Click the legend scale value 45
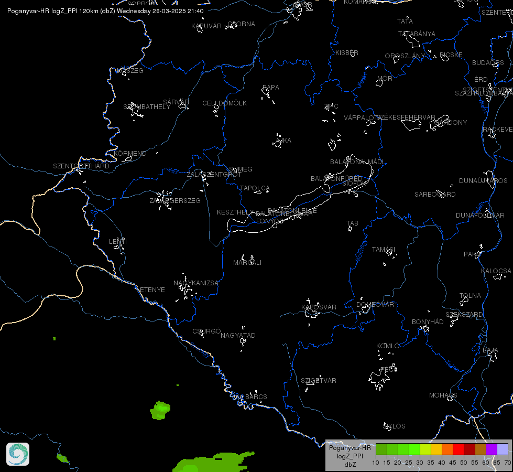This screenshot has height=472, width=513. click(452, 463)
